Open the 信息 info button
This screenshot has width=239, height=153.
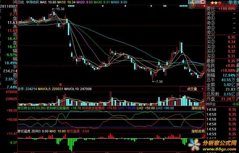tap(197, 2)
